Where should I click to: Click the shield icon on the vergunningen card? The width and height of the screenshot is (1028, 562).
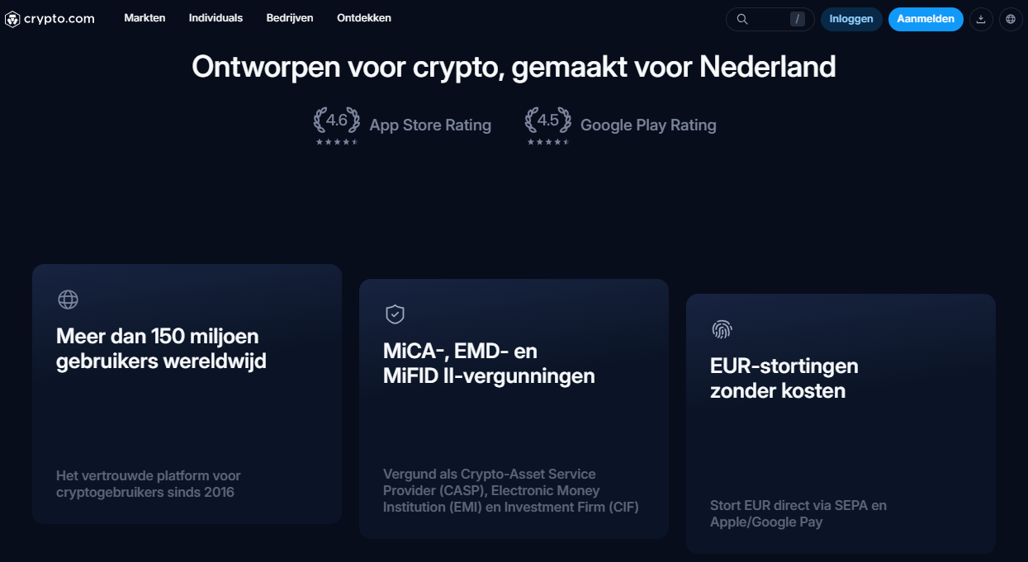point(395,314)
